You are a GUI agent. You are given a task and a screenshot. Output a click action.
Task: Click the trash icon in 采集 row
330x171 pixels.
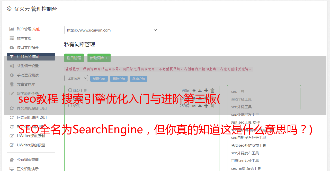pyautogui.click(x=212, y=106)
